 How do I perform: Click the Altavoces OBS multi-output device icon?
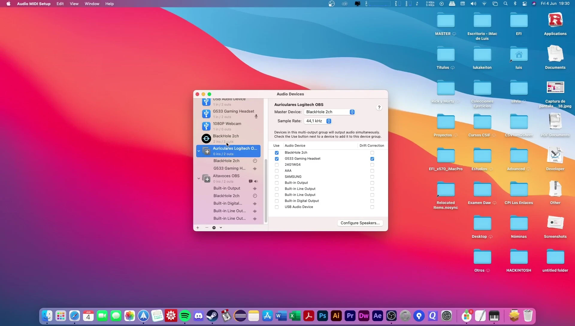(206, 179)
